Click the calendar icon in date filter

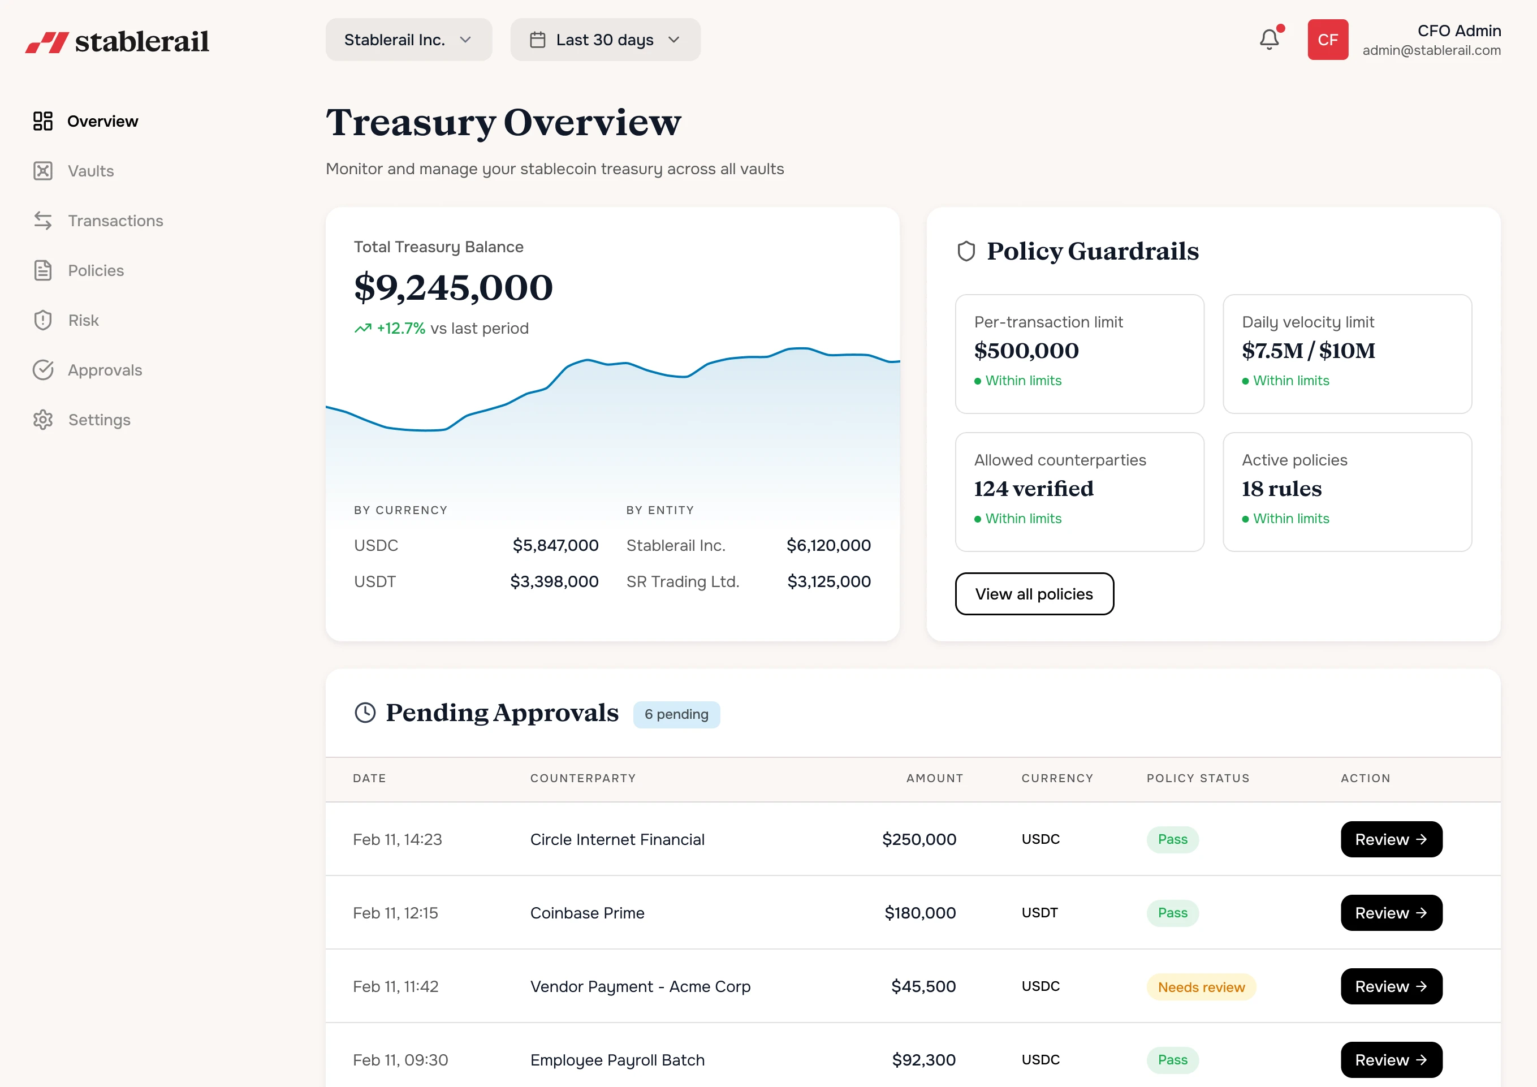coord(538,40)
